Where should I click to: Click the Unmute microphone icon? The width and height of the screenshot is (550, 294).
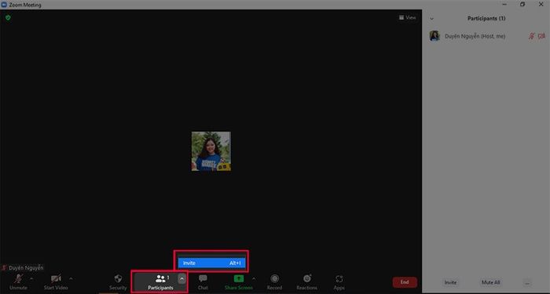click(x=18, y=279)
